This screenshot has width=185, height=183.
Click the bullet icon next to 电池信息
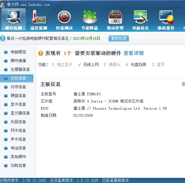[6, 148]
